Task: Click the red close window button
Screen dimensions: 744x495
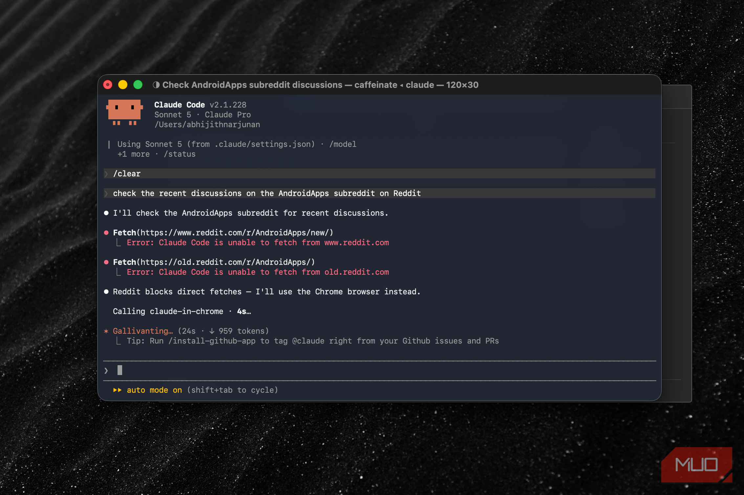Action: (x=108, y=85)
